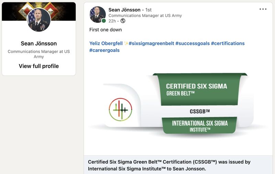Click the sidebar profile picture

tap(39, 20)
